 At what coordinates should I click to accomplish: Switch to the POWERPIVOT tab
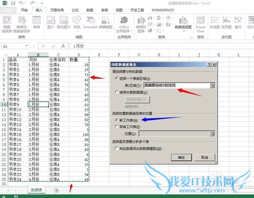click(163, 10)
